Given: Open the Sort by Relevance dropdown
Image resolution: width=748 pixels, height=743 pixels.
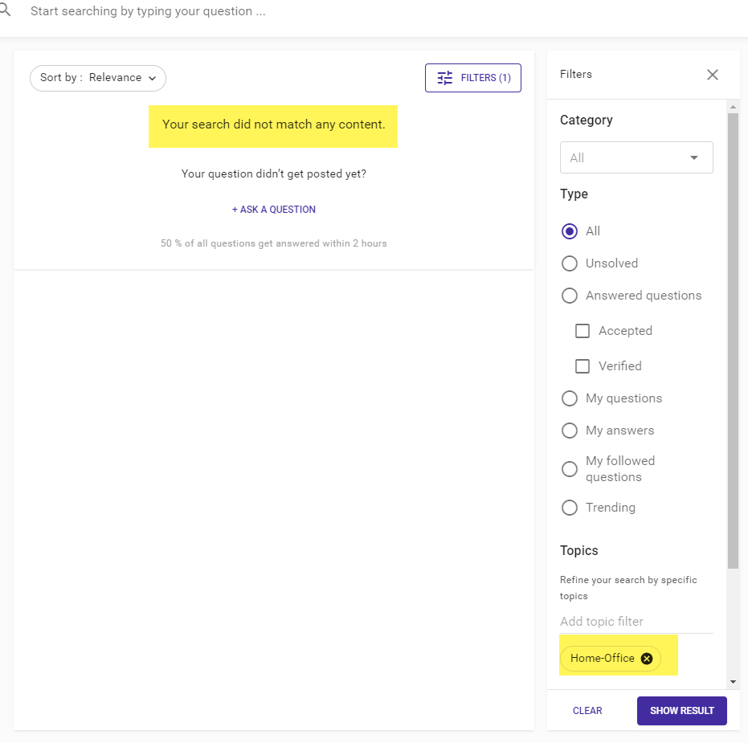Looking at the screenshot, I should click(x=98, y=78).
